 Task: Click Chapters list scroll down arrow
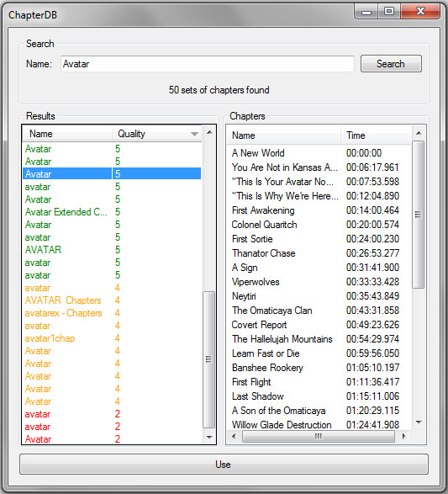click(419, 422)
